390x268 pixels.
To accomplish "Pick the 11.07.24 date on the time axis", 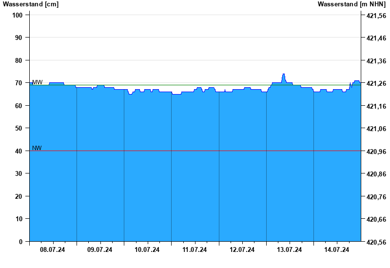I will tap(195, 250).
